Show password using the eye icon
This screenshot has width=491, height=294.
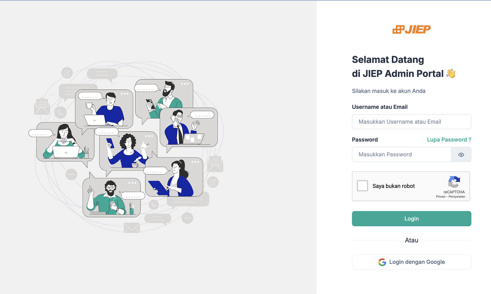tap(461, 155)
